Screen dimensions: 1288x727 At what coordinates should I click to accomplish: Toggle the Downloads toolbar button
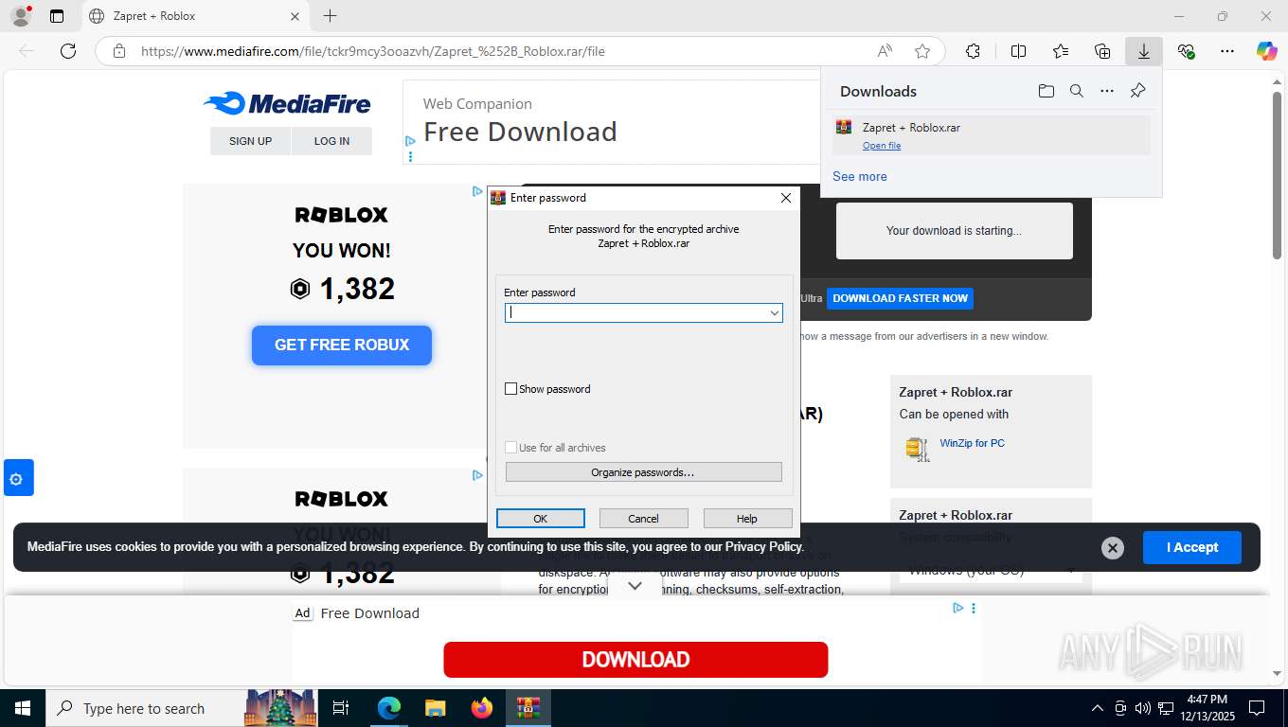point(1144,51)
